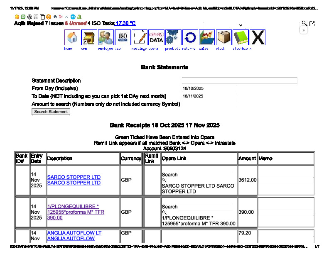
Task: Click the products gears icon
Action: 173,38
